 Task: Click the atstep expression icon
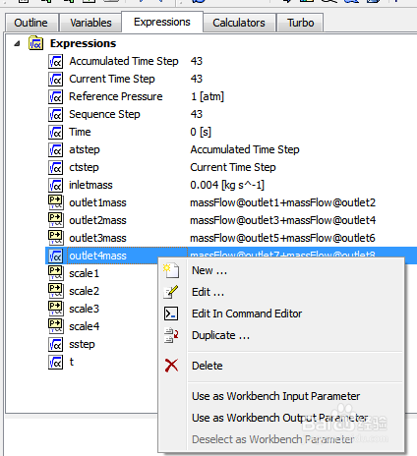55,149
